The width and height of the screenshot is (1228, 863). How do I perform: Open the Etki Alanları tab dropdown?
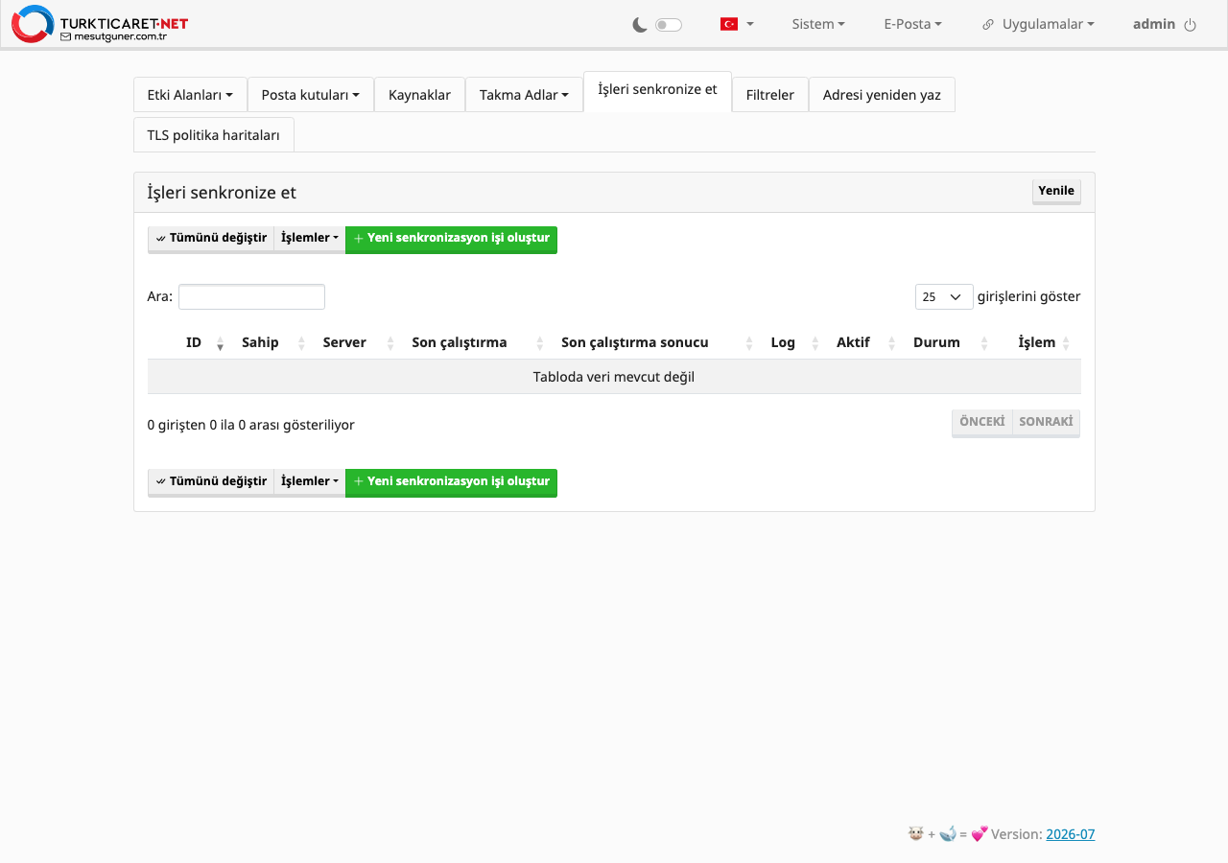point(190,95)
